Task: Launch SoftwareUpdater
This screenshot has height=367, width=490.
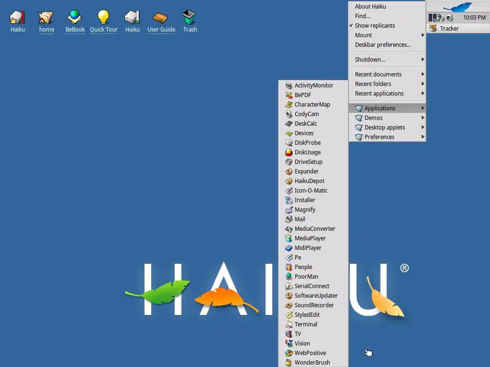Action: click(313, 296)
